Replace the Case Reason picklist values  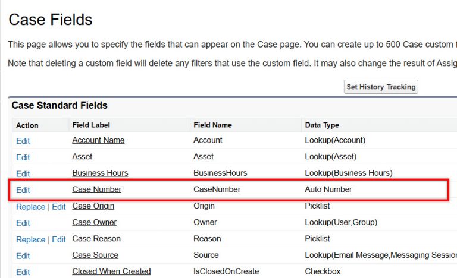pyautogui.click(x=30, y=239)
